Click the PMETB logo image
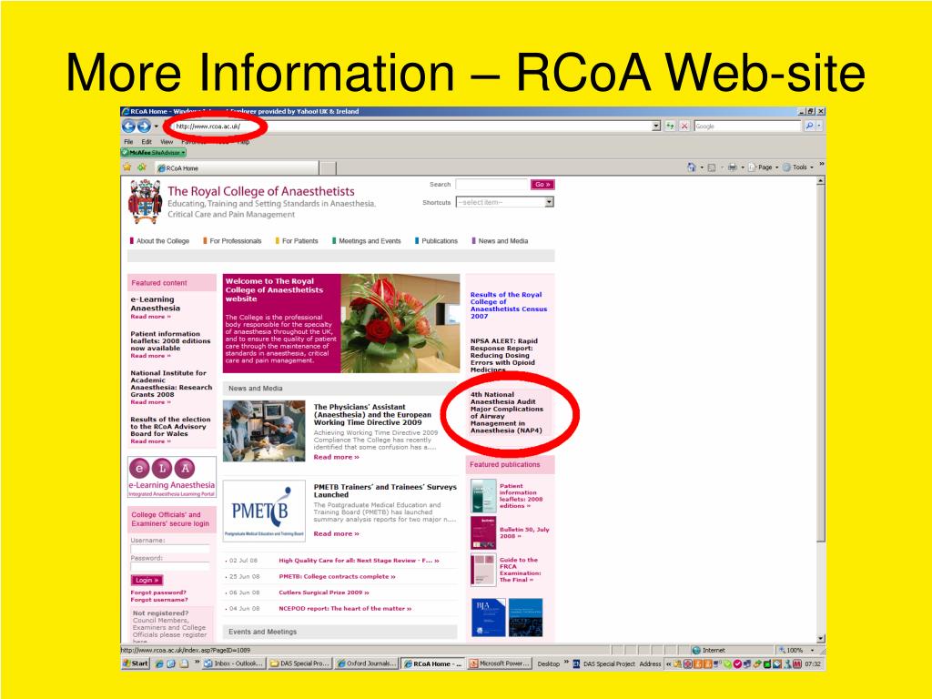This screenshot has height=699, width=932. [x=264, y=512]
